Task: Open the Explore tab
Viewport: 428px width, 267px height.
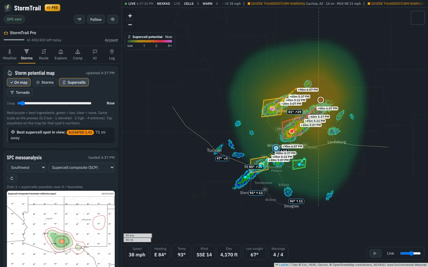Action: pos(61,55)
